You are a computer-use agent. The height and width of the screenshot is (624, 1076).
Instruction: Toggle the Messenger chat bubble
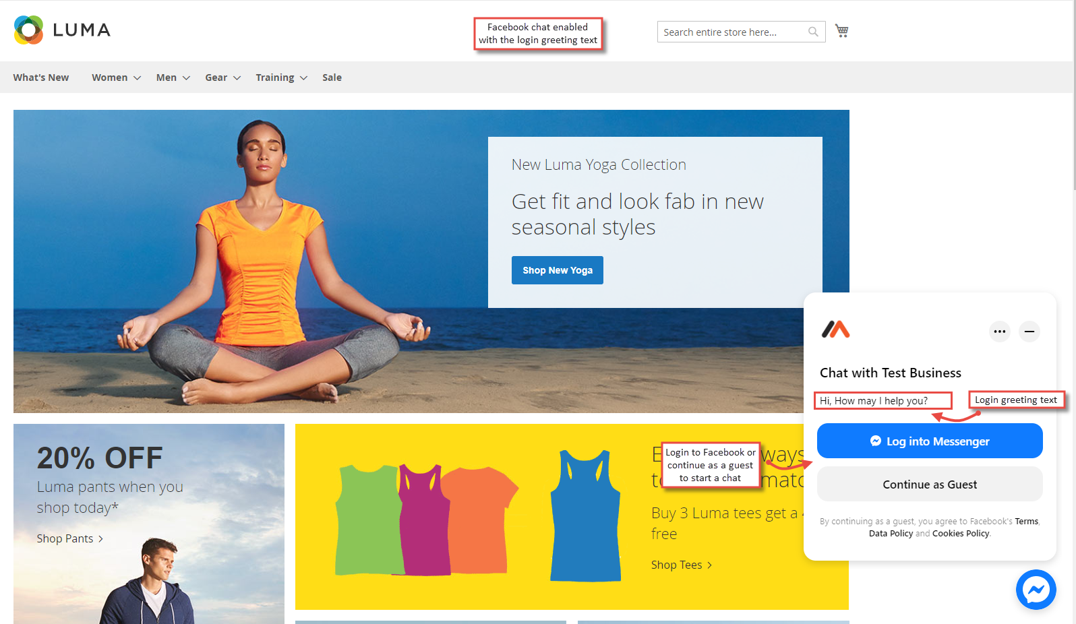[x=1036, y=590]
